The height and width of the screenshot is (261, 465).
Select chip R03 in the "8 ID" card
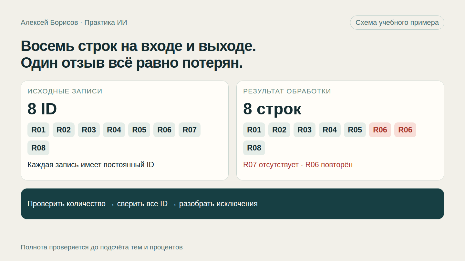coord(89,130)
